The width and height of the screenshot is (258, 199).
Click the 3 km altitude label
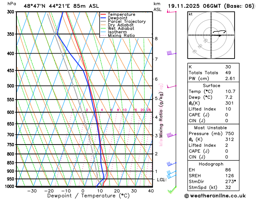[x=156, y=136]
